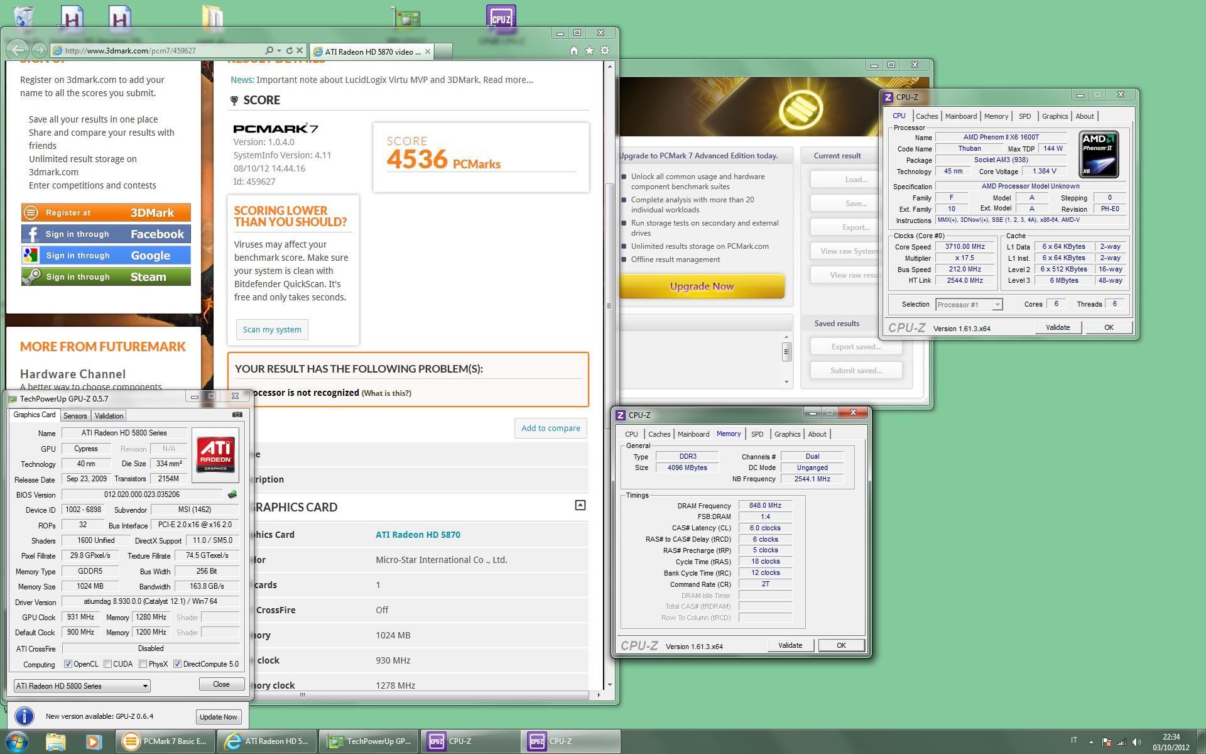Click OK in the top CPU-Z window
1206x754 pixels.
coord(1109,327)
